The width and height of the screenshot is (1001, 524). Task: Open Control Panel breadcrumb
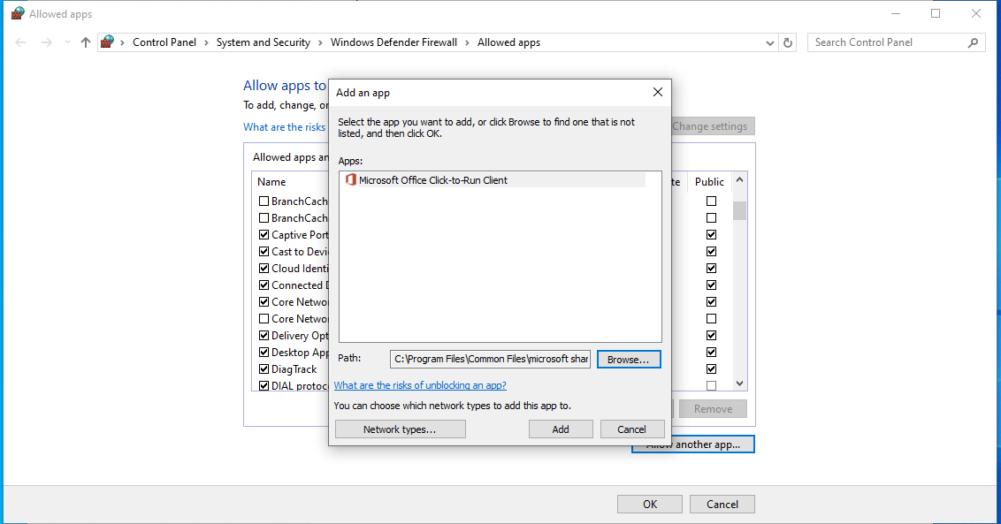click(x=164, y=42)
